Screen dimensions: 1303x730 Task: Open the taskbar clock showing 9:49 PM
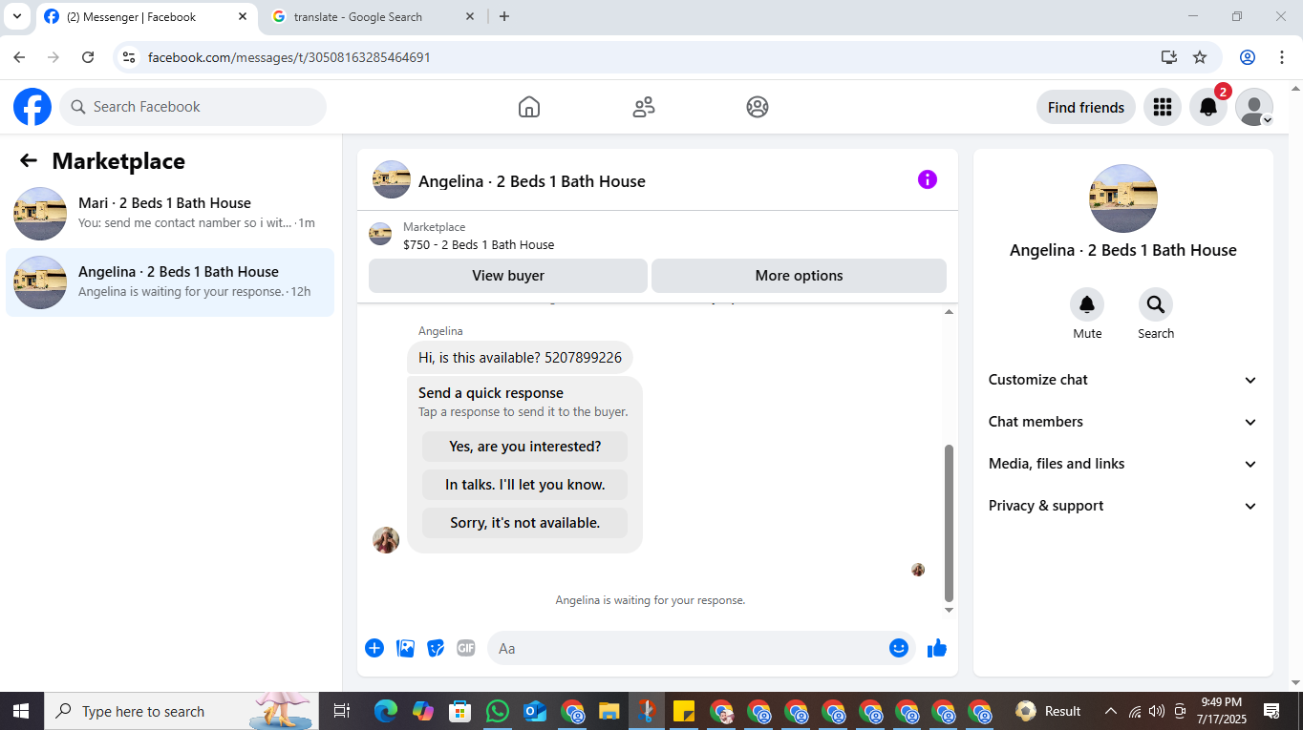(x=1221, y=710)
